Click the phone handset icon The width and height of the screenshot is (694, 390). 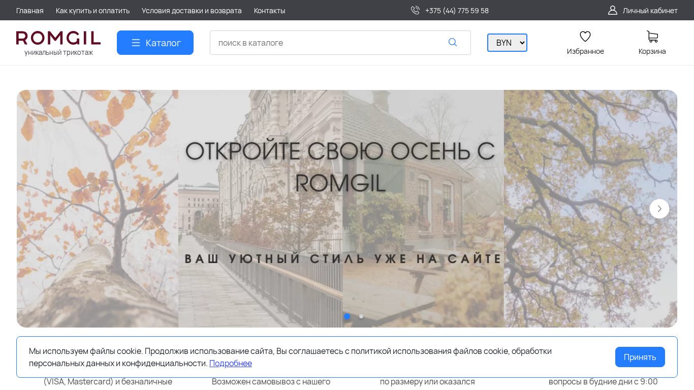[x=415, y=10]
